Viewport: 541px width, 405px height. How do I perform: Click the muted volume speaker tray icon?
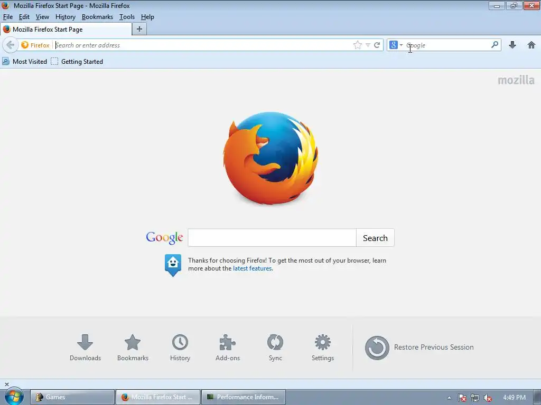[488, 398]
